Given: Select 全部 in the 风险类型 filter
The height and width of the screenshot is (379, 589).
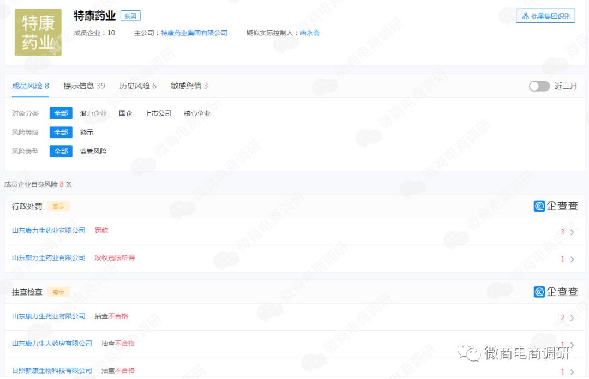Looking at the screenshot, I should click(61, 152).
